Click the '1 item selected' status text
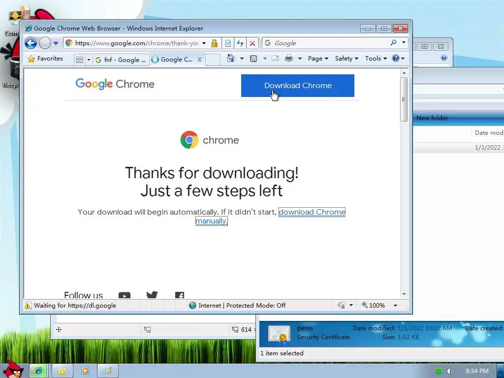Screen dimensions: 504x378 (282, 353)
